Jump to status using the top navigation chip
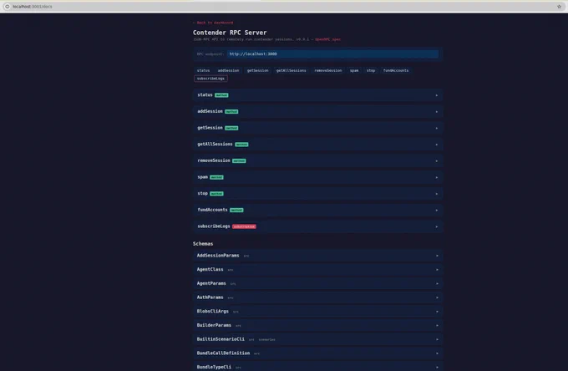Screen dimensions: 568x371 [x=203, y=70]
